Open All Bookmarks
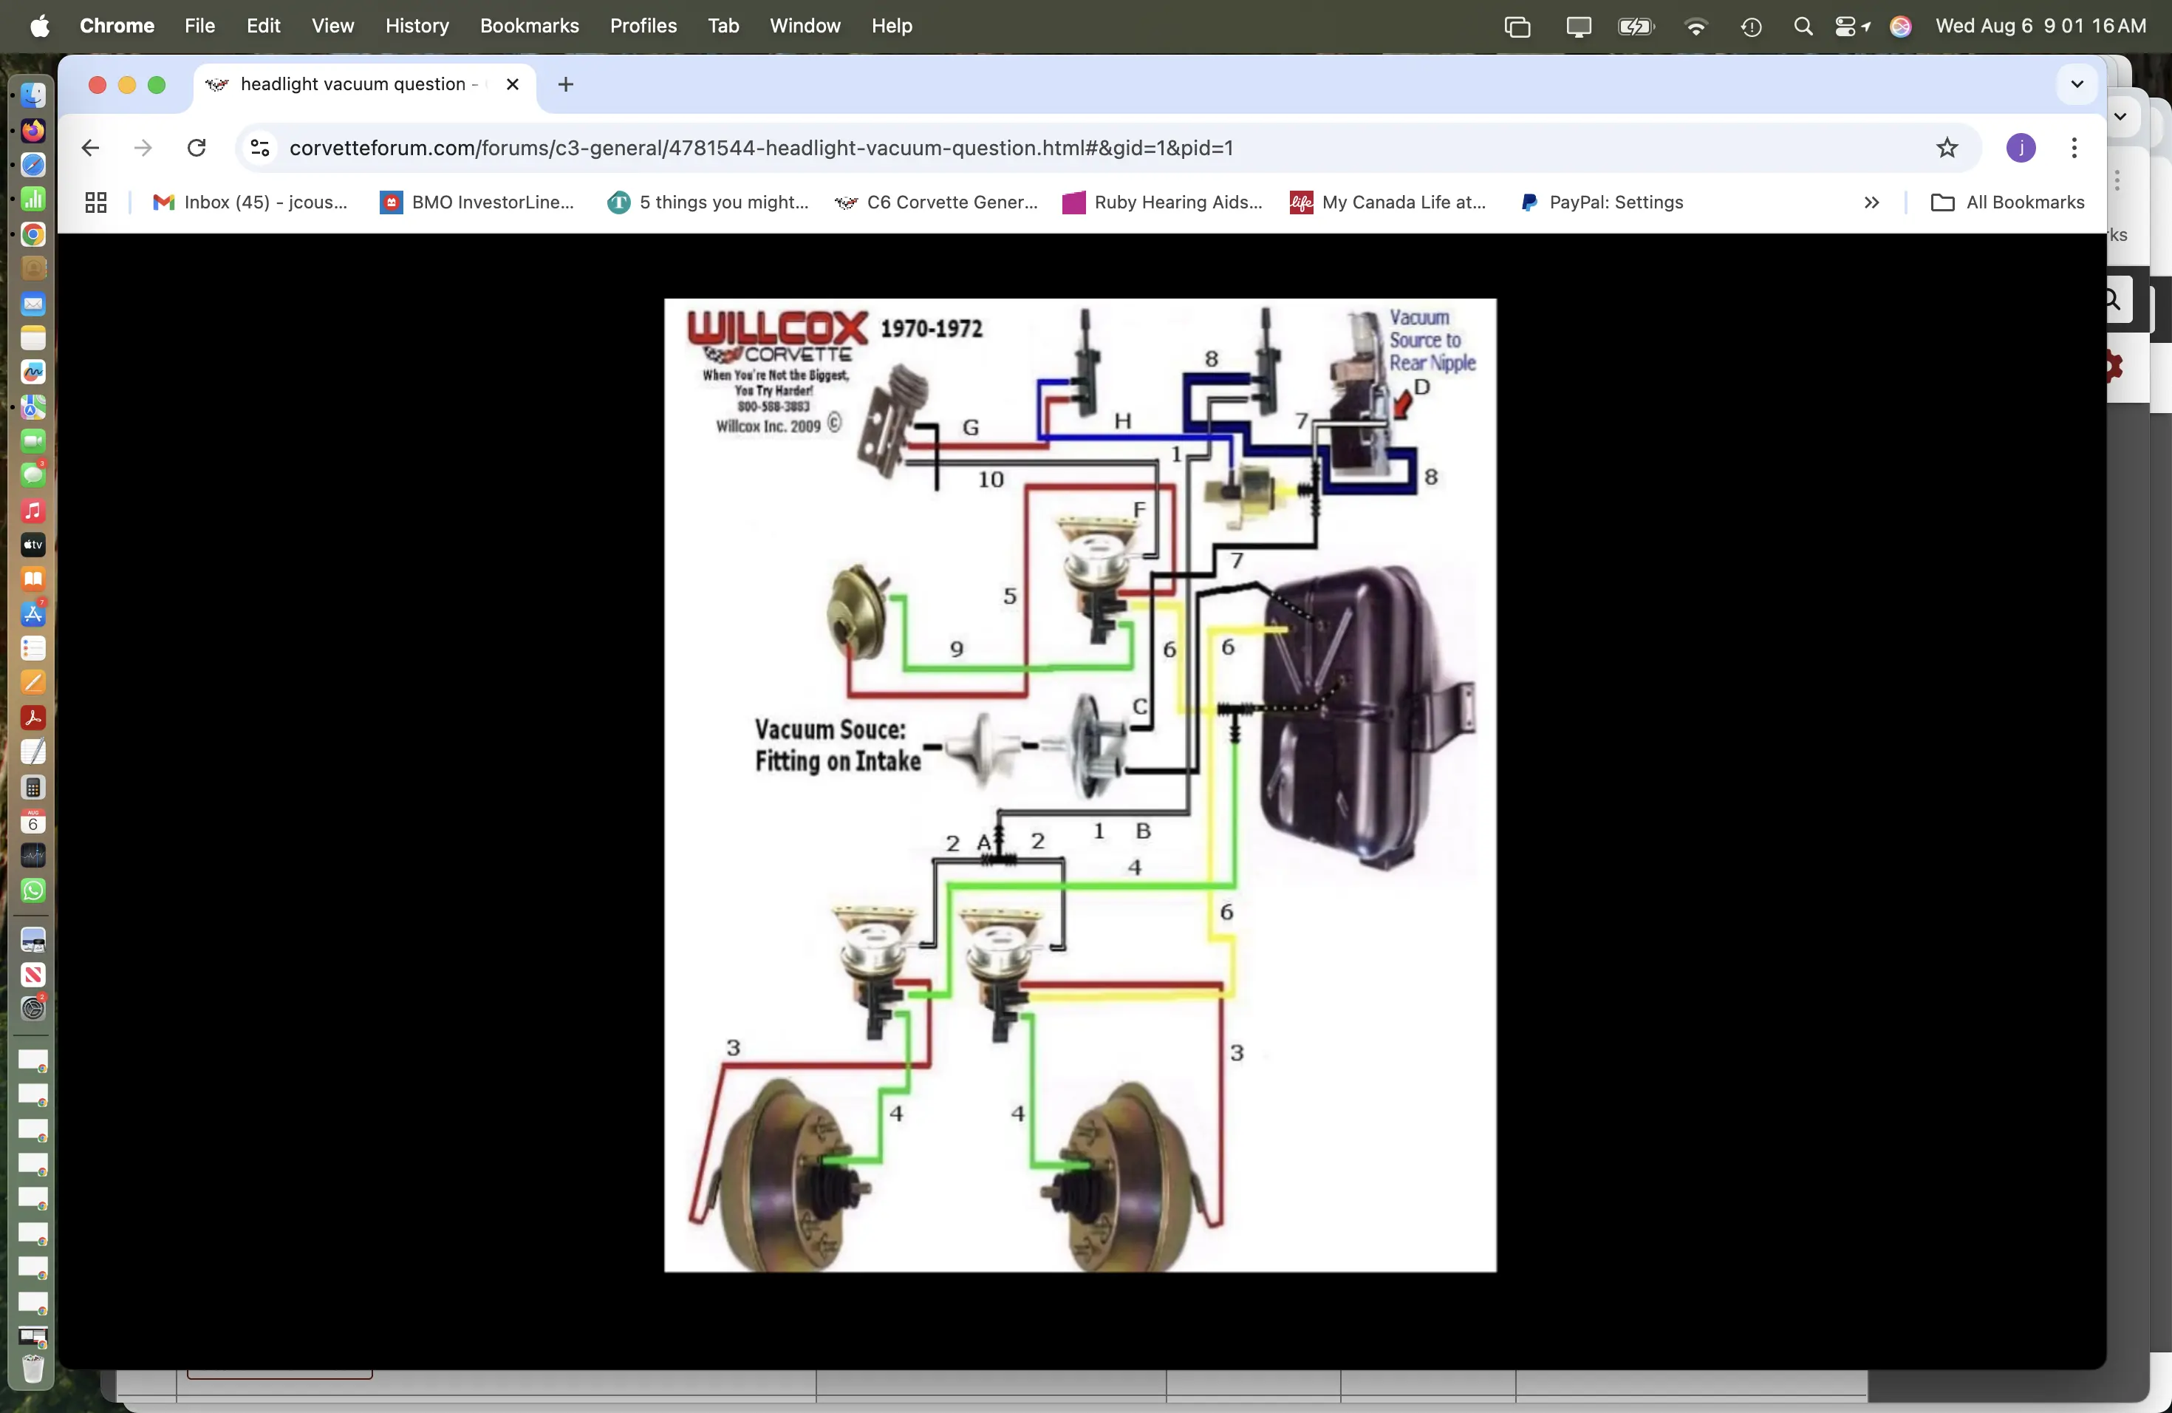The height and width of the screenshot is (1413, 2172). coord(2008,202)
